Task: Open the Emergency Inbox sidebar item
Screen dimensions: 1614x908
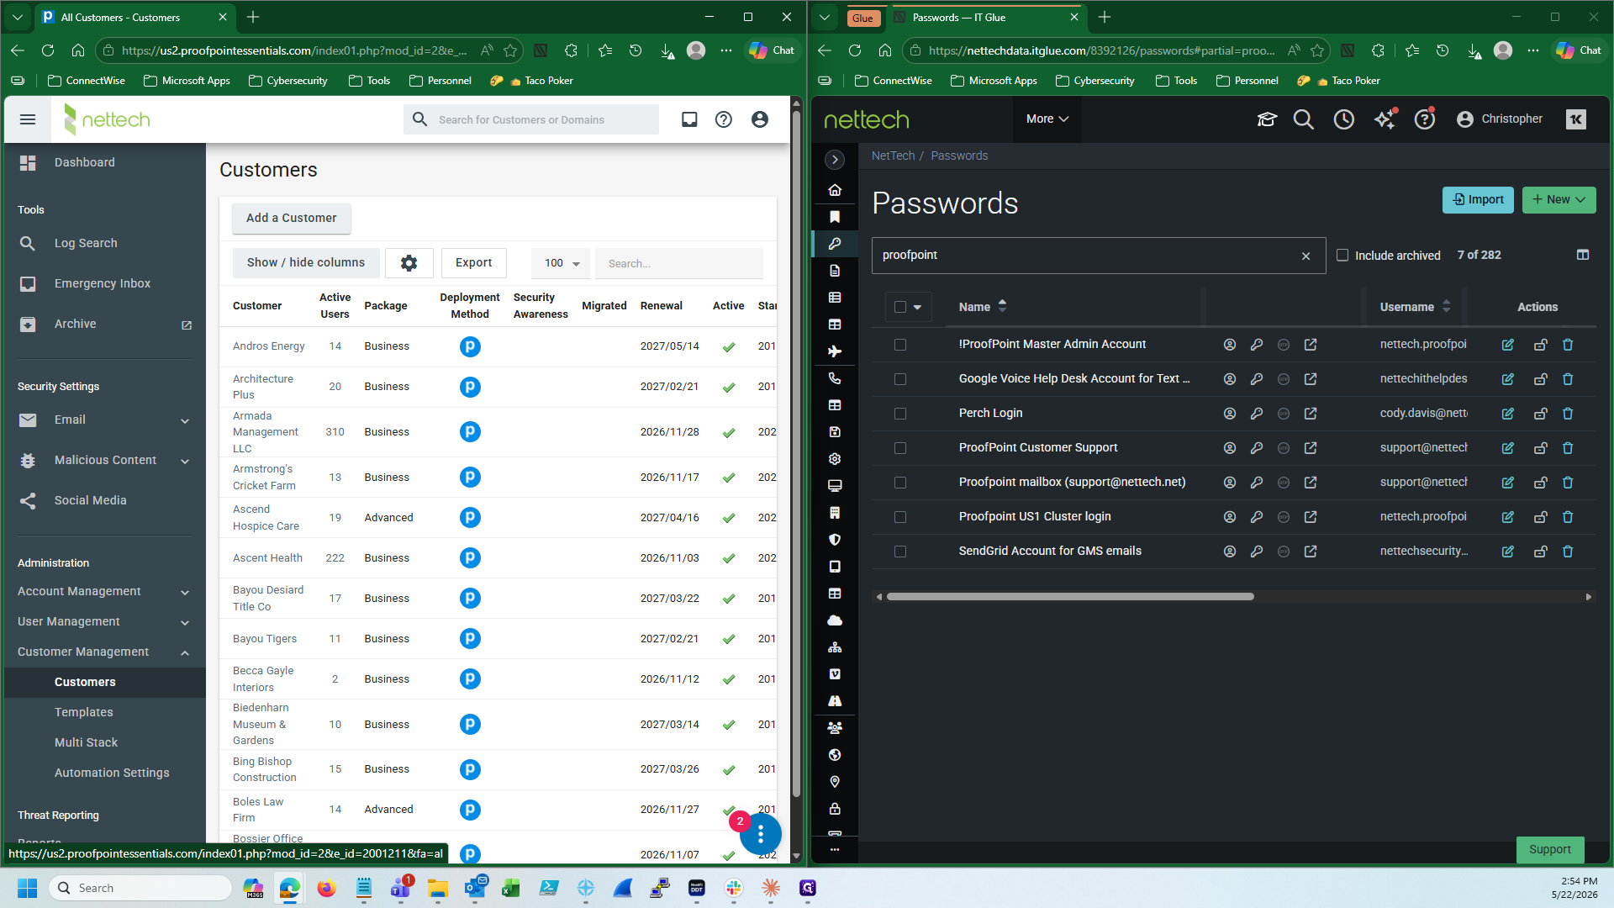Action: (103, 283)
